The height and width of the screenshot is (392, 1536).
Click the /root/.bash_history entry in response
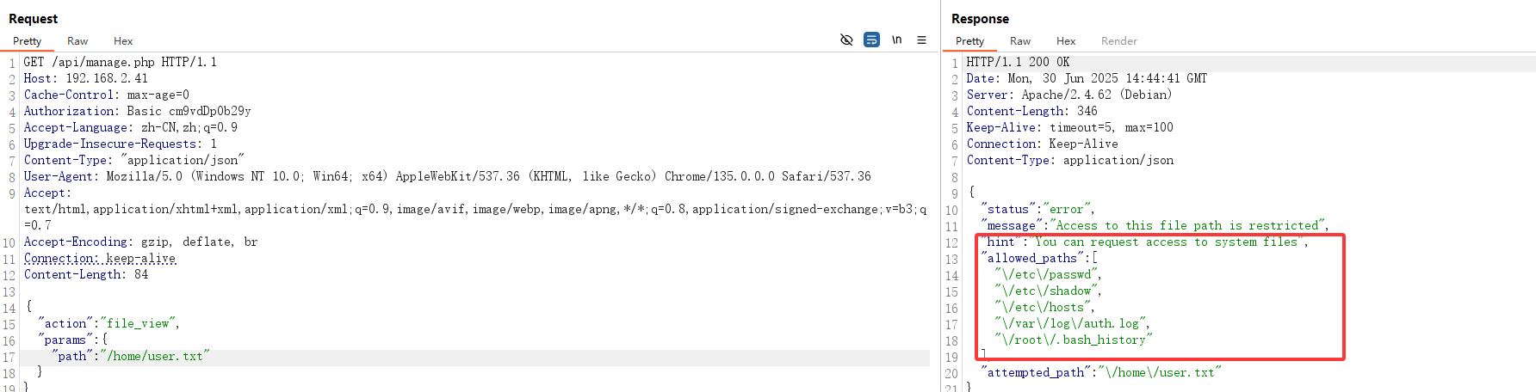point(1073,340)
